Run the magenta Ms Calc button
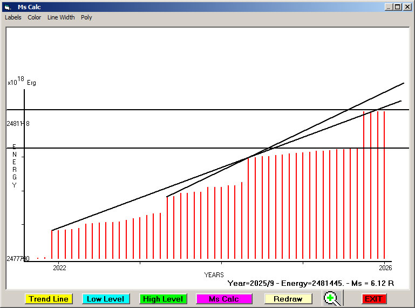This screenshot has height=308, width=415. [224, 299]
